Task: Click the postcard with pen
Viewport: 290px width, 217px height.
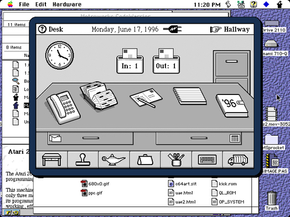Action: click(x=146, y=98)
